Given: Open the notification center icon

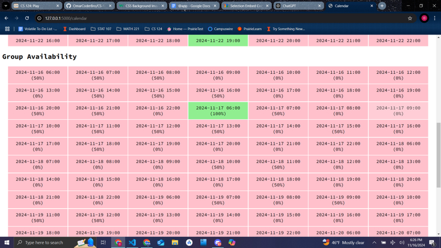Looking at the screenshot, I should [432, 243].
